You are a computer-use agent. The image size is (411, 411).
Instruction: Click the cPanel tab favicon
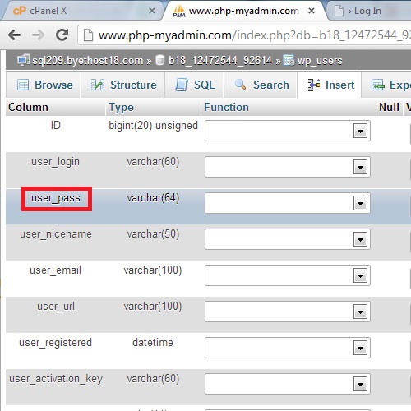[x=19, y=11]
